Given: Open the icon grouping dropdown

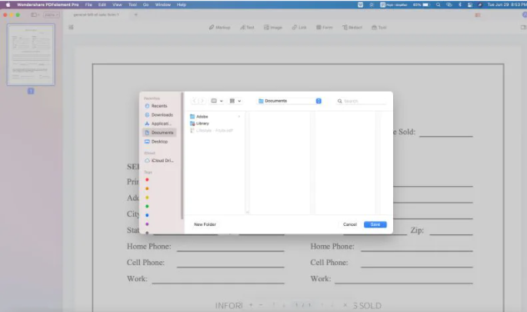Looking at the screenshot, I should (x=235, y=101).
